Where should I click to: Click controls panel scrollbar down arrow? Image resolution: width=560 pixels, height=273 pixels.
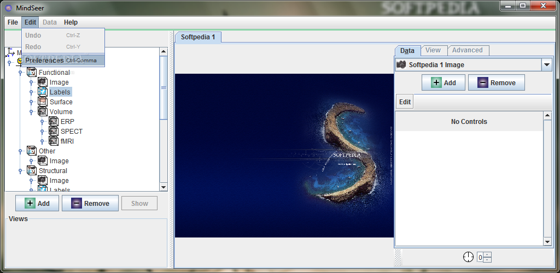tap(547, 242)
